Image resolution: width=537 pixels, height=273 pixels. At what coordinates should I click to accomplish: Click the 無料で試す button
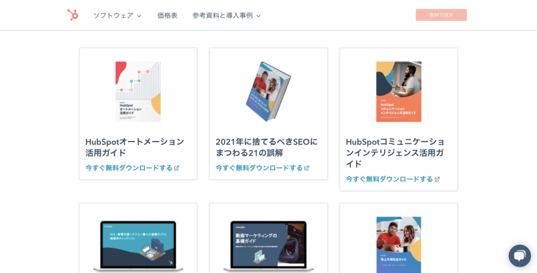[x=441, y=15]
